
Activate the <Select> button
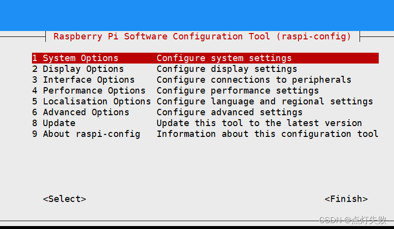pyautogui.click(x=65, y=199)
